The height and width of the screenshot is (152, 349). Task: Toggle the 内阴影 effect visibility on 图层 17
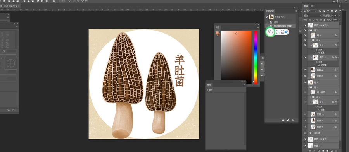[320, 65]
